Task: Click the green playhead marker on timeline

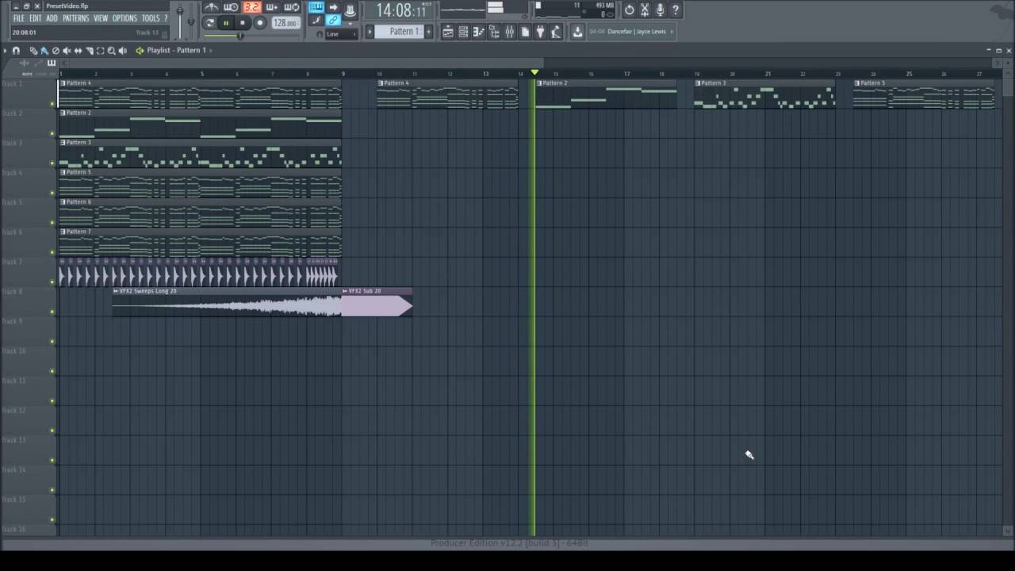Action: [534, 73]
